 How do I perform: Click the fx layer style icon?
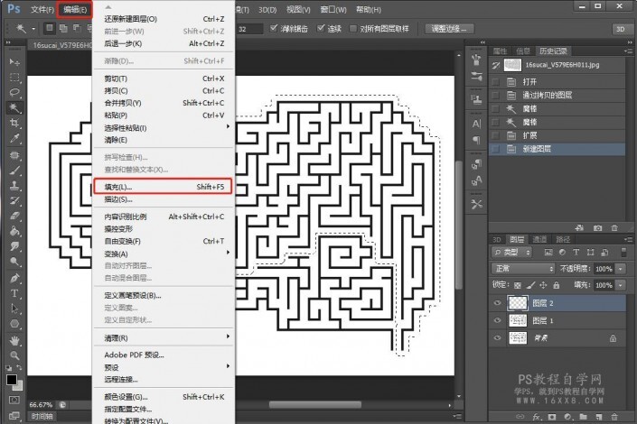[x=536, y=417]
